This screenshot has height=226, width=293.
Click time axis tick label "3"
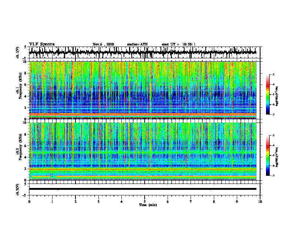[98, 202]
